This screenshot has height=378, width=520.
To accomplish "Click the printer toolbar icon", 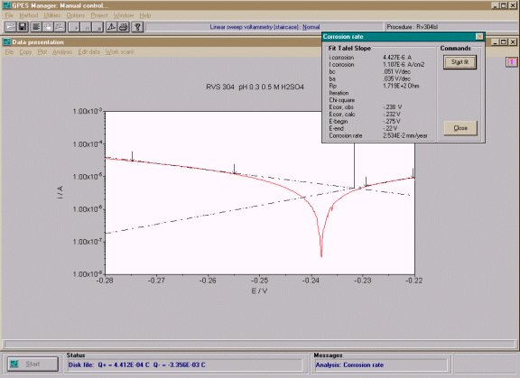I will [124, 27].
